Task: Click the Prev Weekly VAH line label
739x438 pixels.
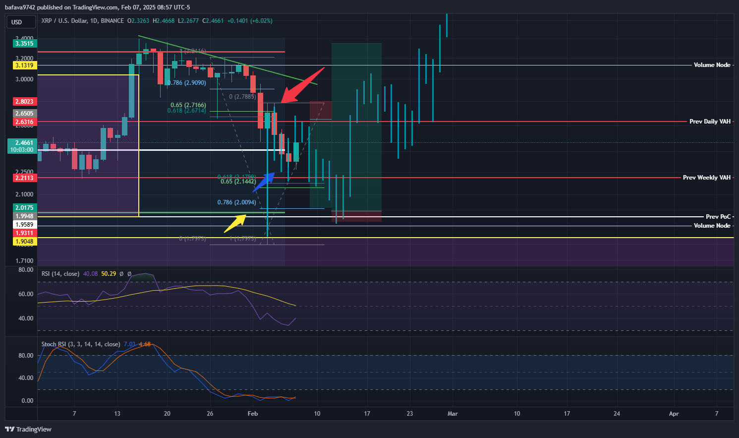Action: click(707, 178)
